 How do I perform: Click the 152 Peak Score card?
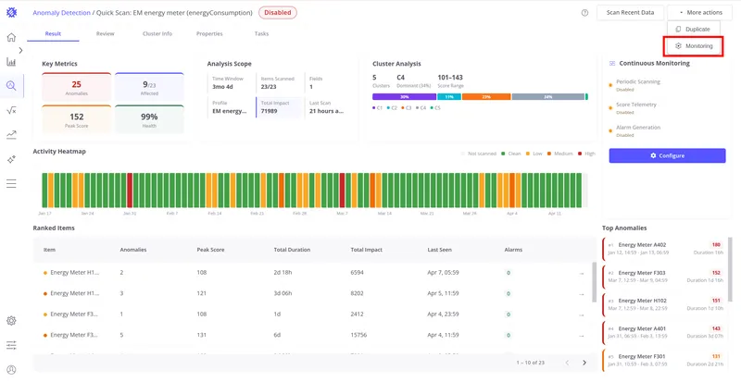coord(77,119)
